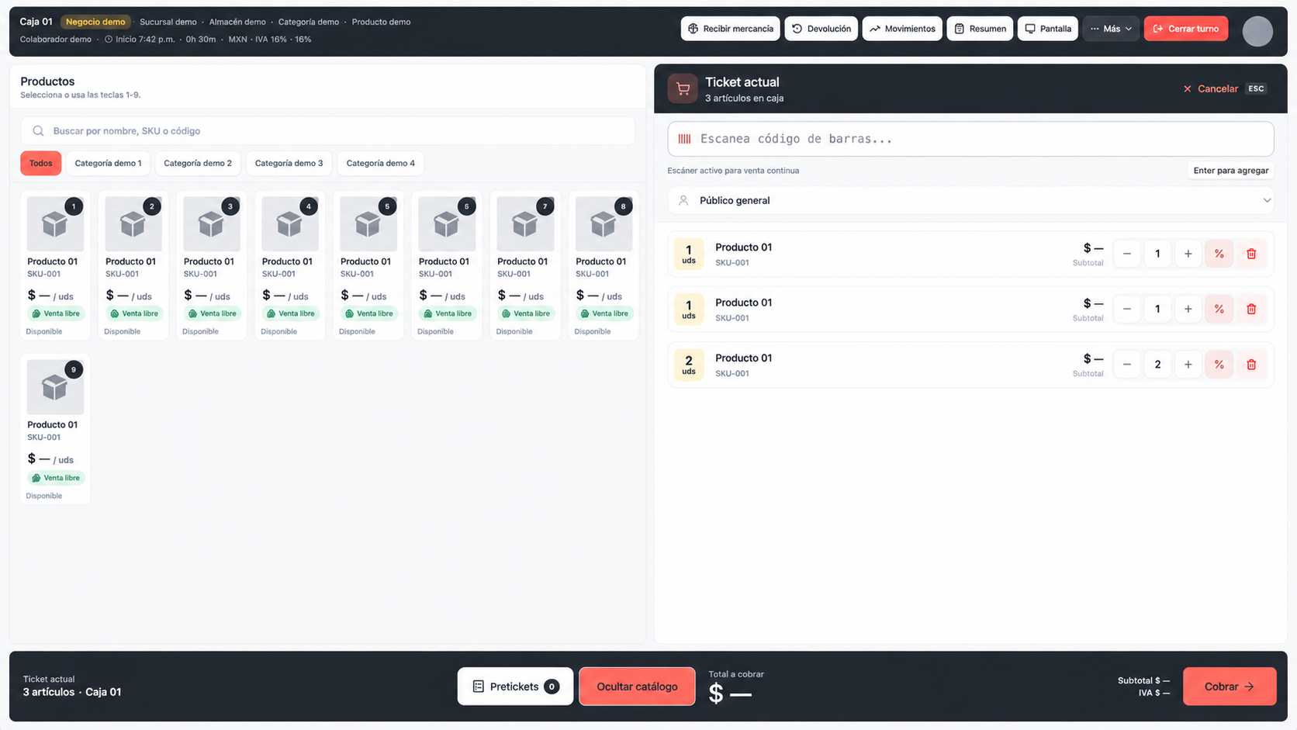Open Resumen from top toolbar
This screenshot has width=1297, height=730.
980,29
